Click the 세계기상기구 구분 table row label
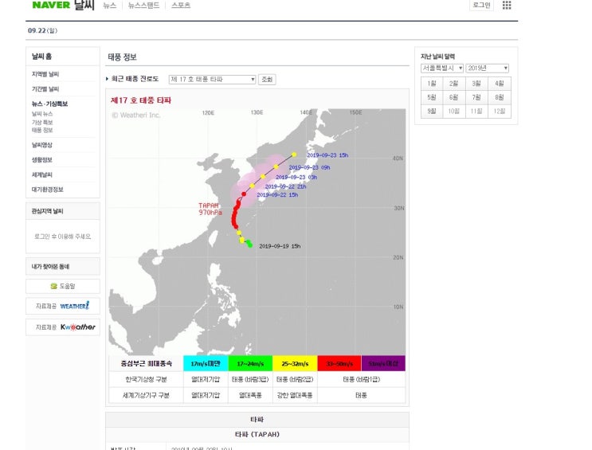This screenshot has height=450, width=592. (x=146, y=395)
